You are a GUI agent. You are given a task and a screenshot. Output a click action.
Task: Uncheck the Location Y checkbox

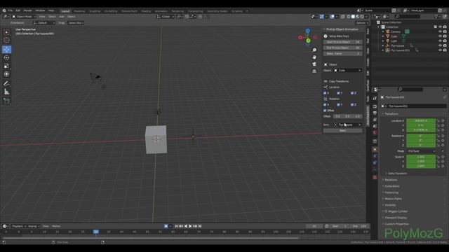338,93
